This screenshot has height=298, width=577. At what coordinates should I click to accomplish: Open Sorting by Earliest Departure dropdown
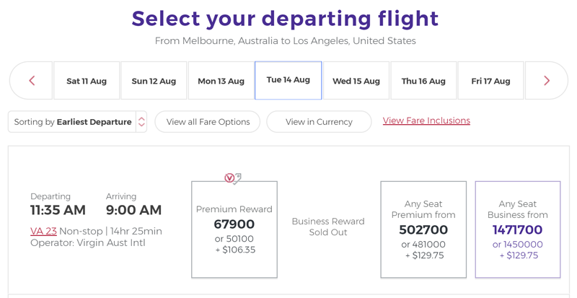[77, 121]
